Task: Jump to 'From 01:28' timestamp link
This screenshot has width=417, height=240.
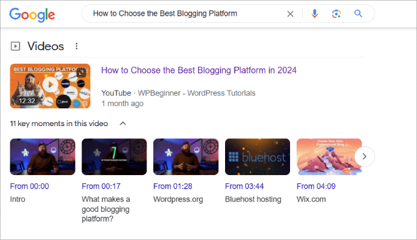Action: [173, 186]
